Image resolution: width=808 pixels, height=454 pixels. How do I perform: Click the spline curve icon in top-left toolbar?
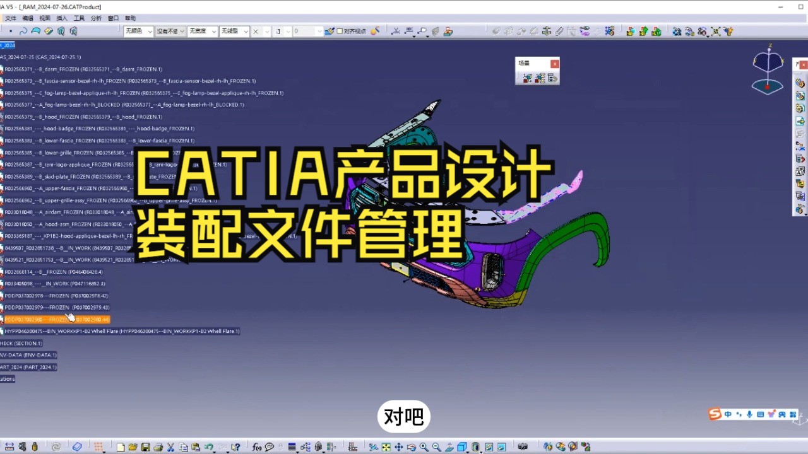tap(23, 31)
